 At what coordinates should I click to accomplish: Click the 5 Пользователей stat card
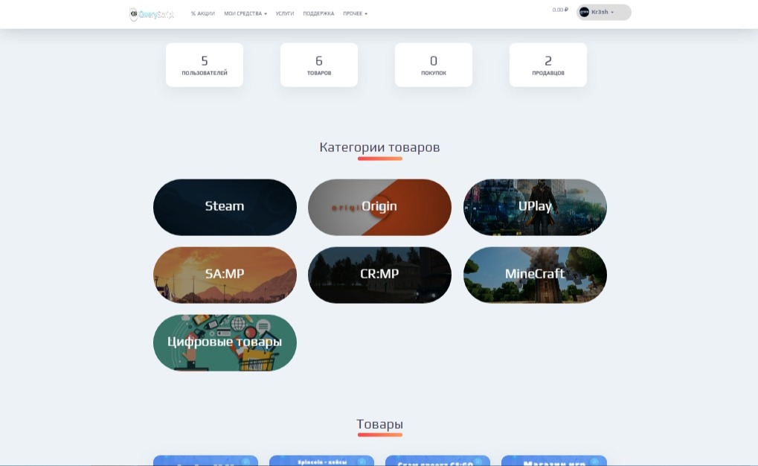[x=205, y=65]
